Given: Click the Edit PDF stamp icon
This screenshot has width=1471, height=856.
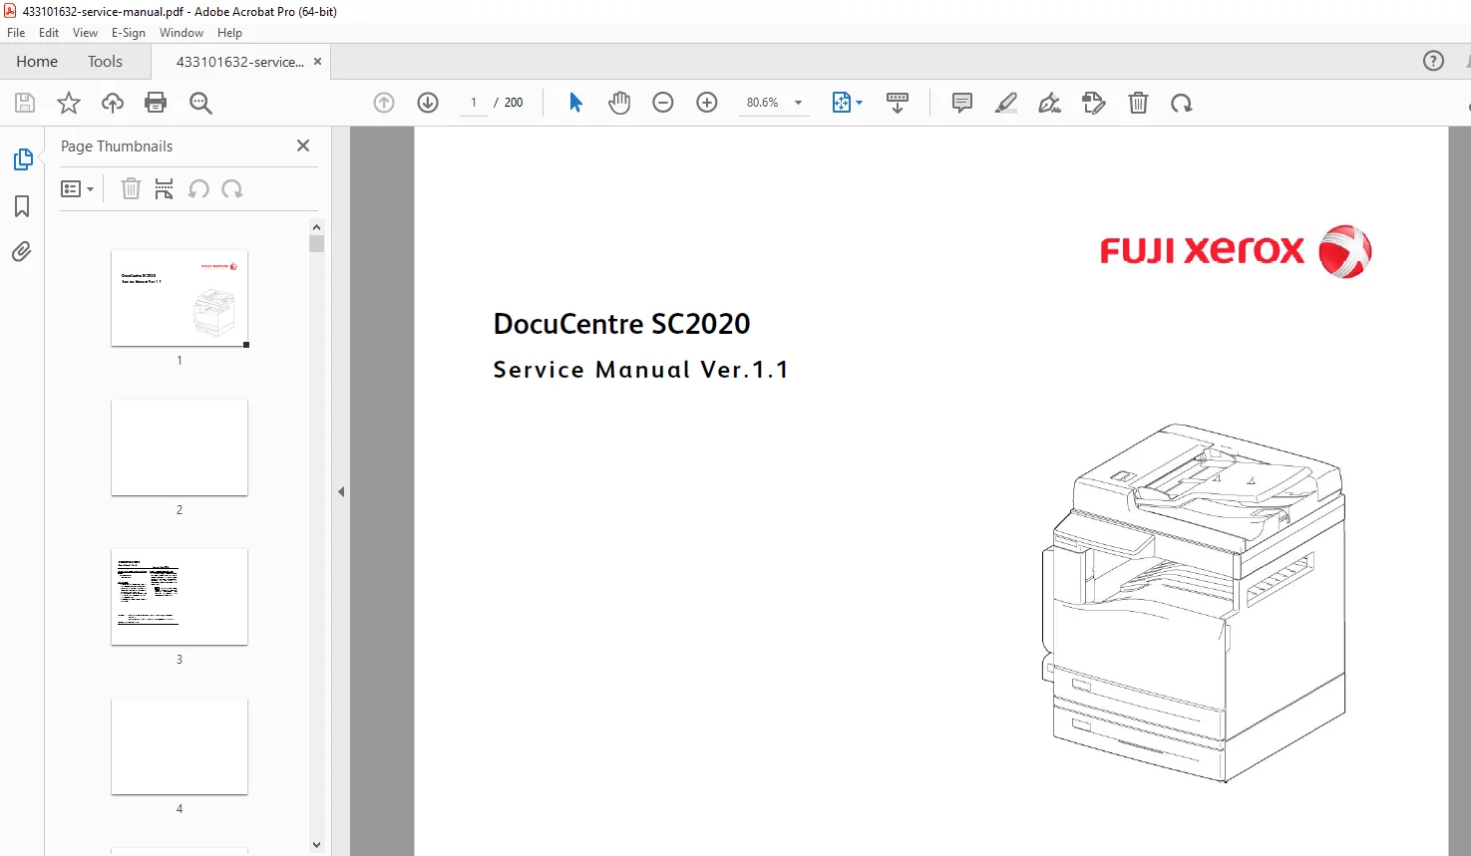Looking at the screenshot, I should point(1094,103).
